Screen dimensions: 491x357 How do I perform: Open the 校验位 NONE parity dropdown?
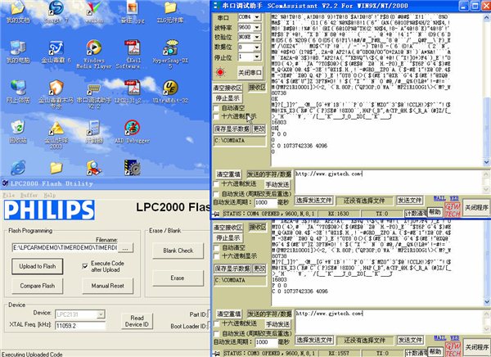point(258,38)
